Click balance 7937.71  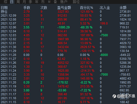[x=125, y=39]
